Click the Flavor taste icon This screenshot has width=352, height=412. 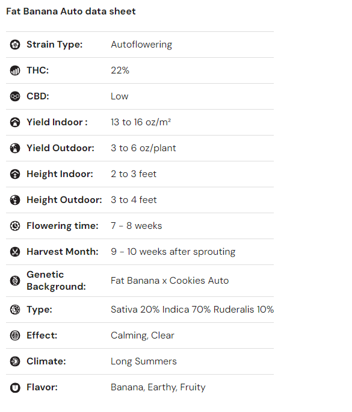click(x=15, y=387)
